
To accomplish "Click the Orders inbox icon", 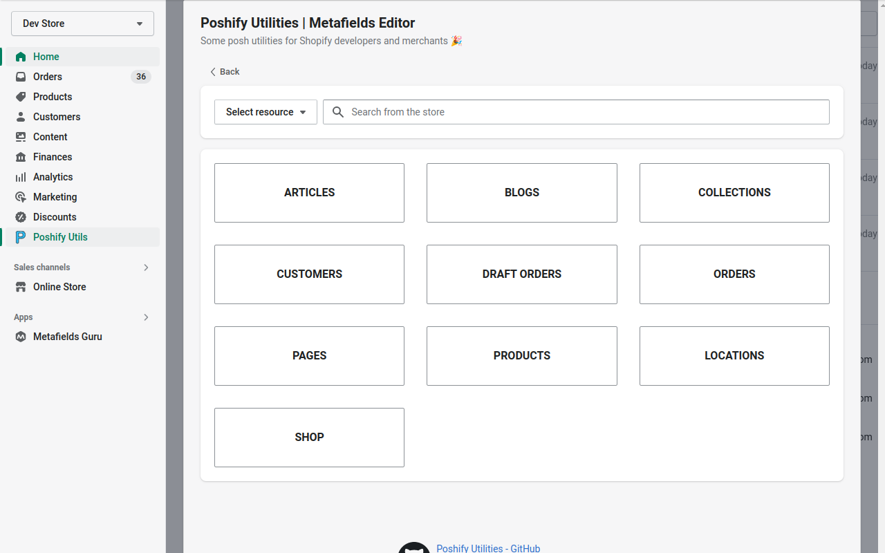I will pyautogui.click(x=21, y=77).
